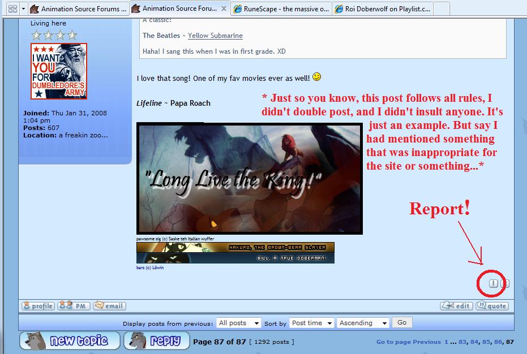
Task: Click the four-star user rank icons
Action: pos(54,35)
